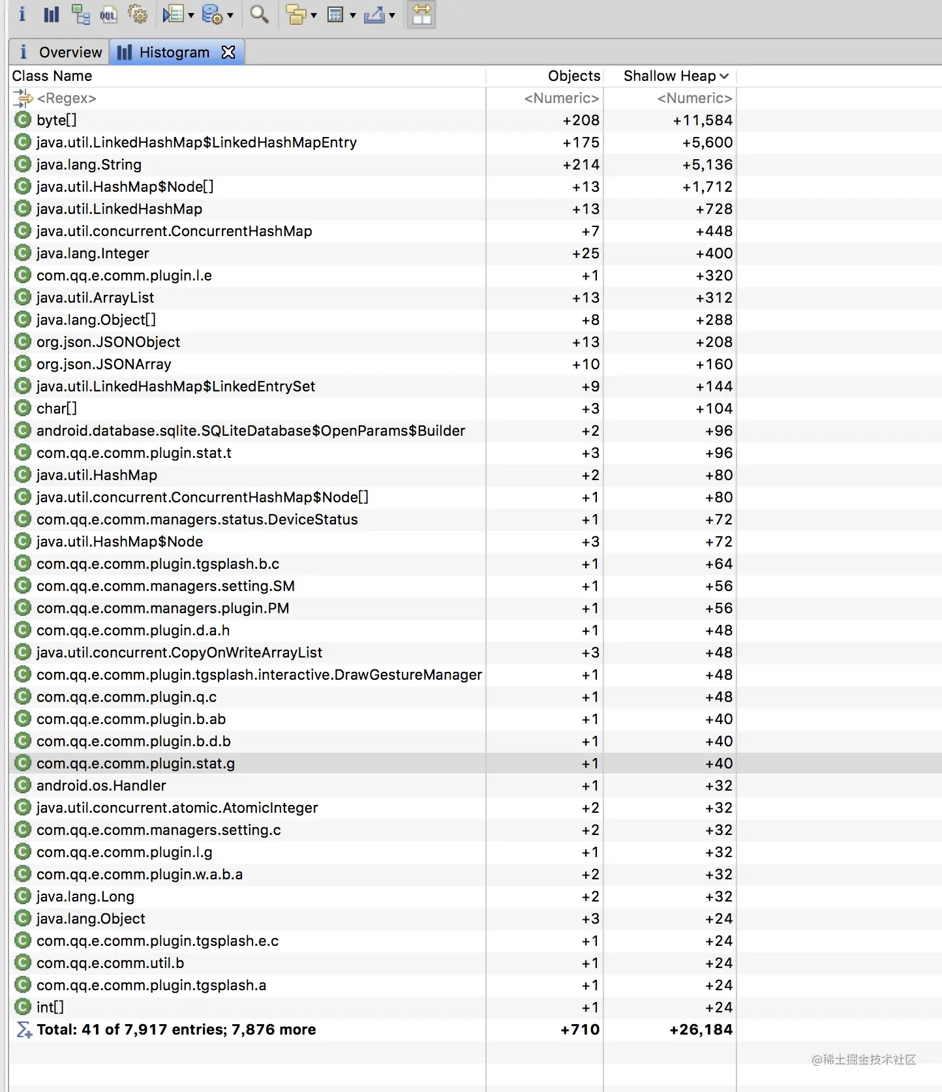The image size is (942, 1092).
Task: Click the Numeric filter under Shallow Heap
Action: click(x=695, y=99)
